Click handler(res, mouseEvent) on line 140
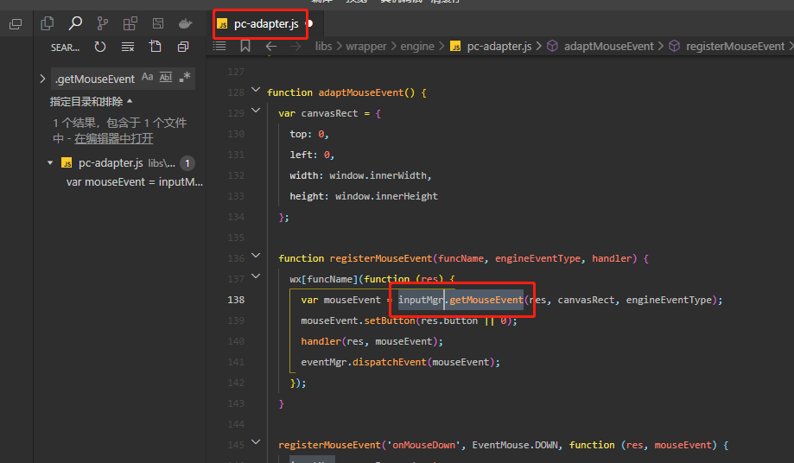794x463 pixels. 369,341
